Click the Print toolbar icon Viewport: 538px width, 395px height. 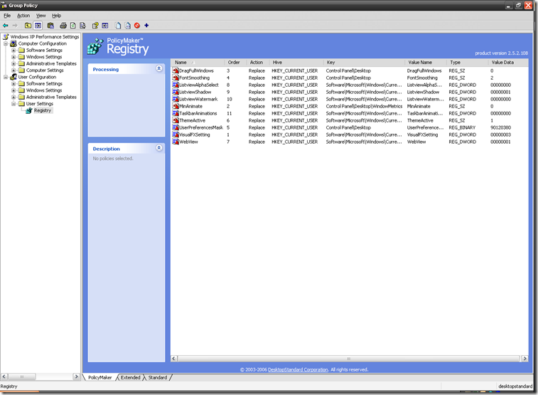[x=63, y=26]
